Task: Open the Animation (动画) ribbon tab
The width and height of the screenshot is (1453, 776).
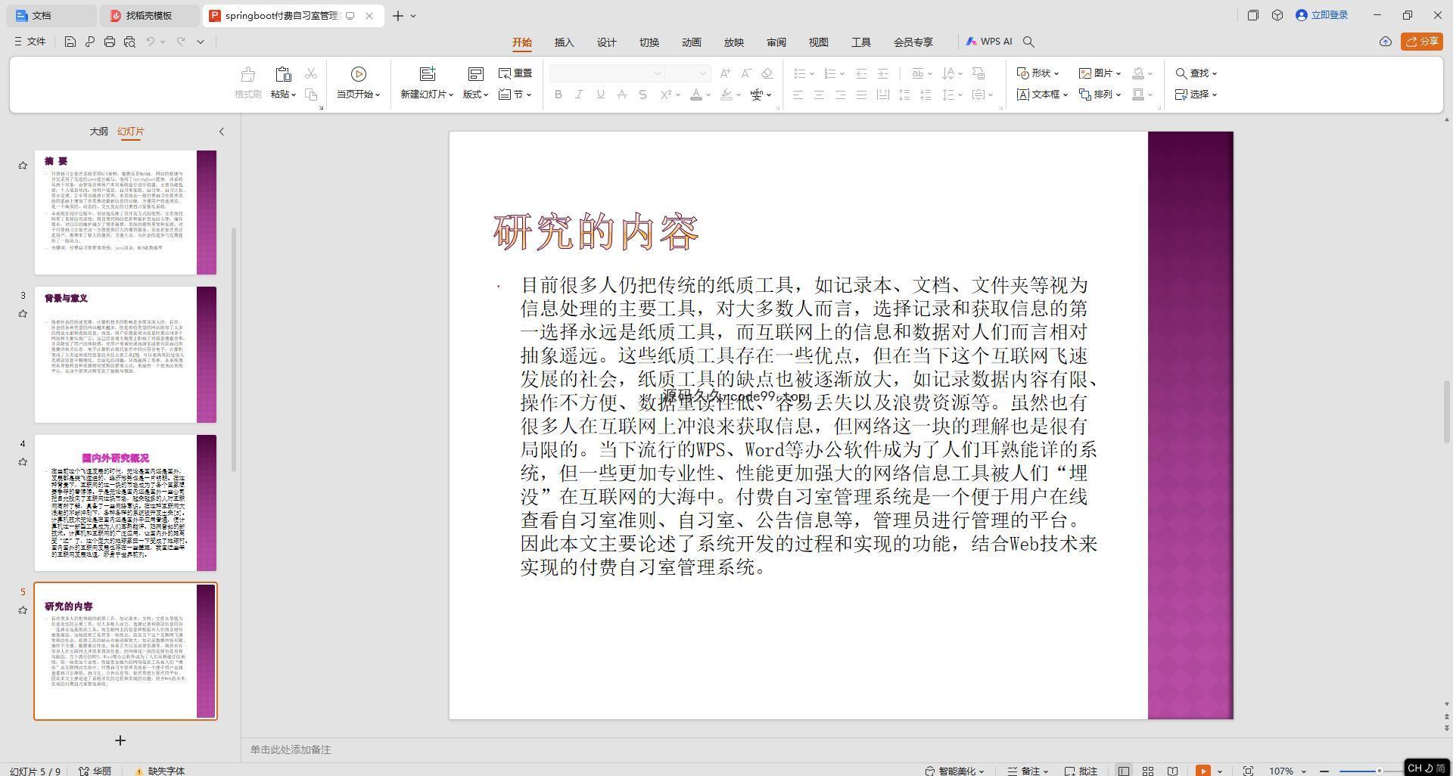Action: click(x=691, y=42)
